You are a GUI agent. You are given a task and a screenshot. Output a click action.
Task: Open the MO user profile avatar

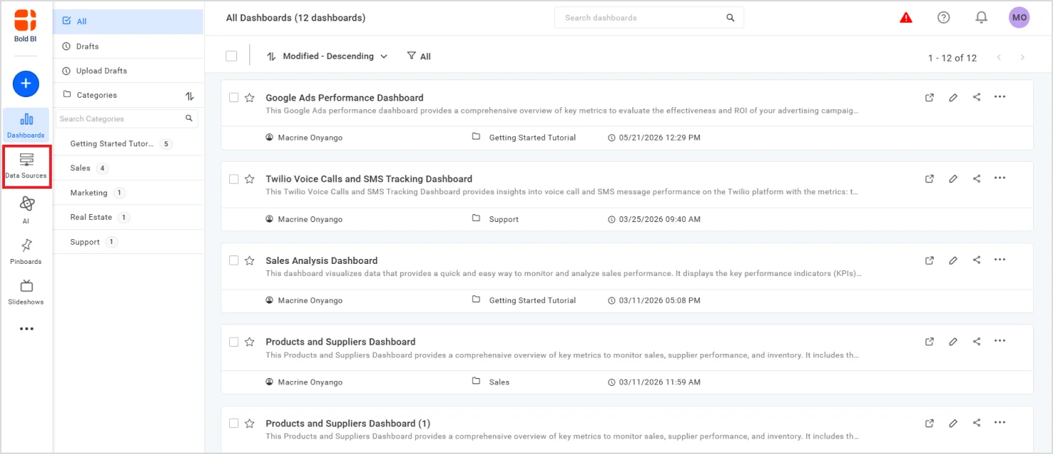click(1019, 18)
